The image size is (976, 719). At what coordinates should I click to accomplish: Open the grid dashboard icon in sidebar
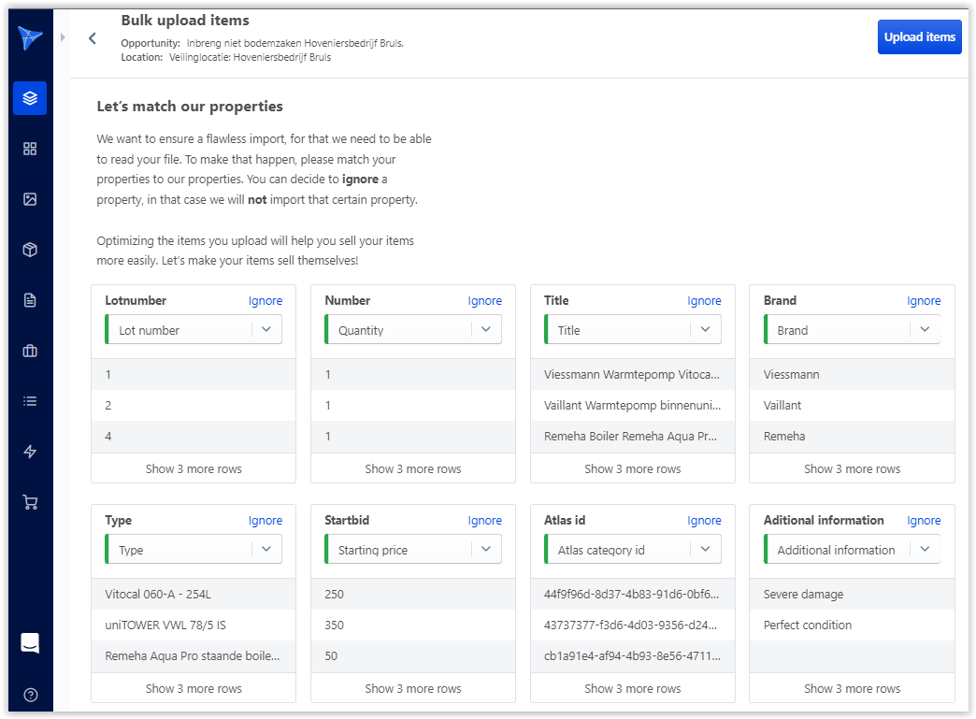[x=30, y=149]
